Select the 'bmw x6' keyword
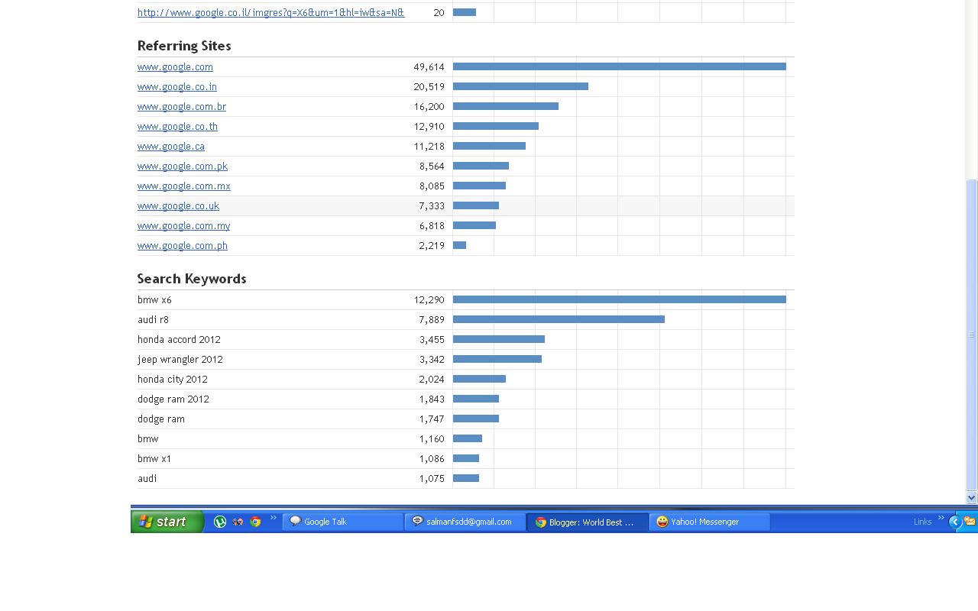The image size is (978, 611). pyautogui.click(x=154, y=300)
